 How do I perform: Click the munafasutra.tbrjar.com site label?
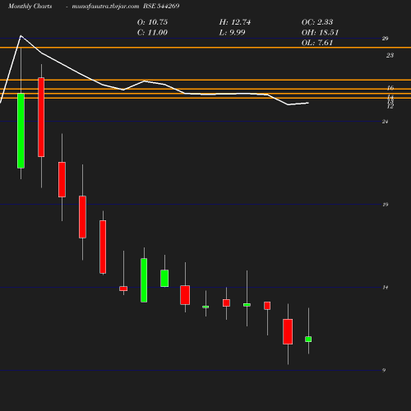tap(105, 7)
